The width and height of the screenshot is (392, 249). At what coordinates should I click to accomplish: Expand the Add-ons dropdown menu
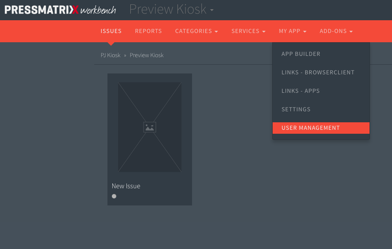pyautogui.click(x=336, y=31)
